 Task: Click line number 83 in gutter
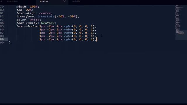tap(2, 20)
